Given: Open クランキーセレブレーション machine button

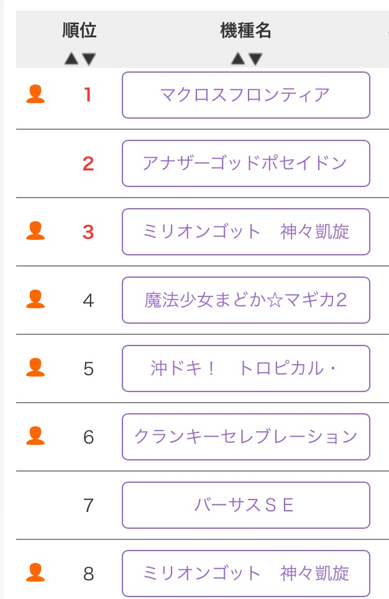Looking at the screenshot, I should [246, 437].
